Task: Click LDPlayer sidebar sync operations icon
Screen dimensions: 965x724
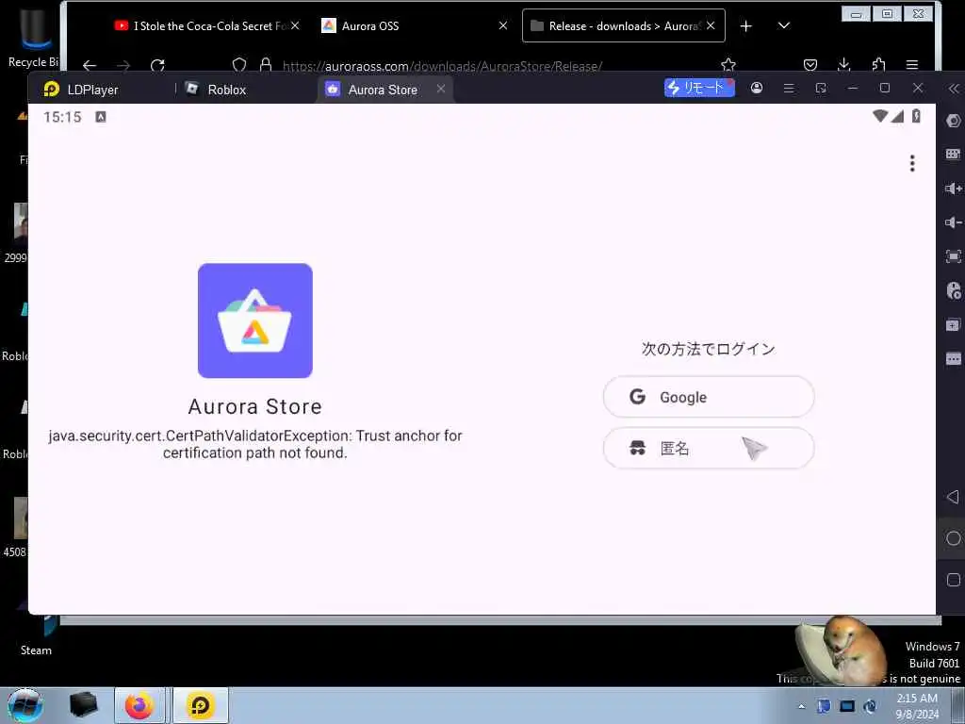Action: tap(954, 290)
